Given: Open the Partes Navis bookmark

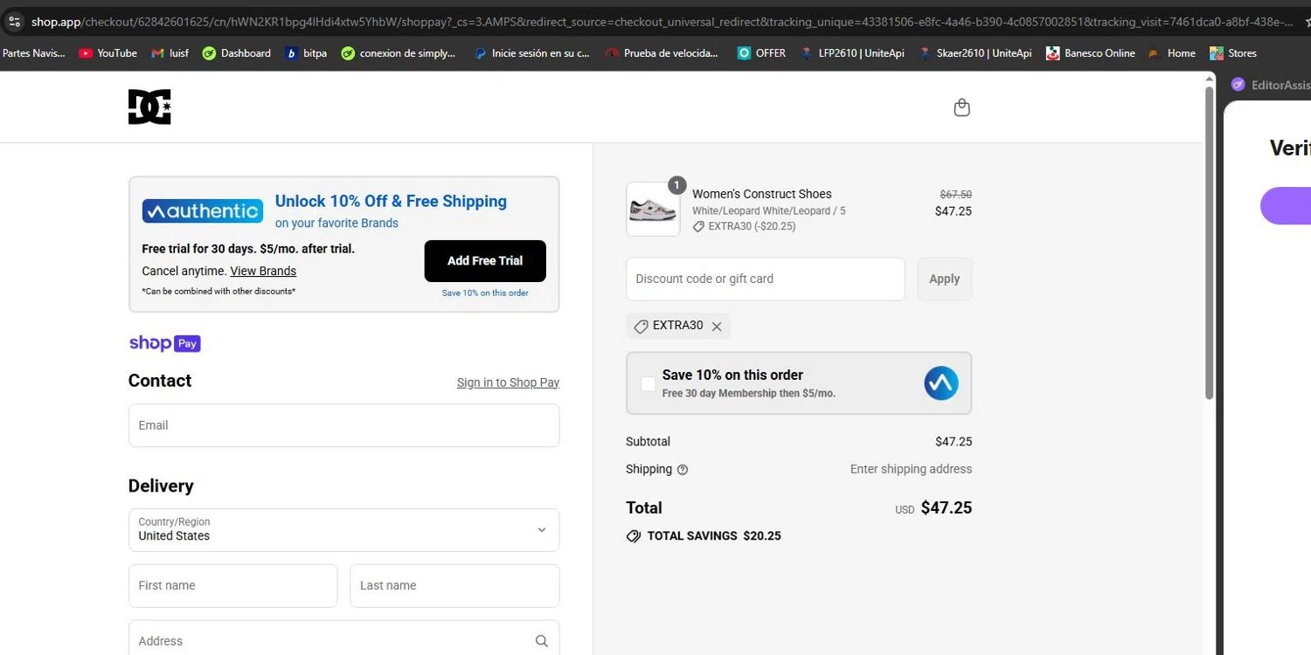Looking at the screenshot, I should click(x=33, y=53).
